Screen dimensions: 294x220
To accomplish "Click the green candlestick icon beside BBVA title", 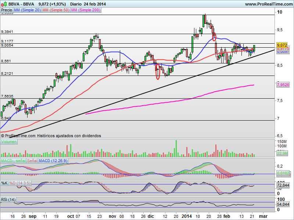I will point(4,4).
